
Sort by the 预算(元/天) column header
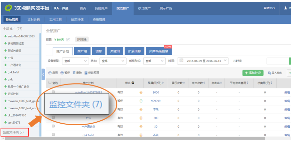[x=154, y=83]
